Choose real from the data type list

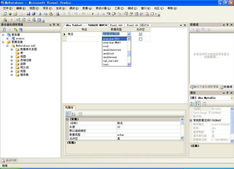click(x=115, y=46)
